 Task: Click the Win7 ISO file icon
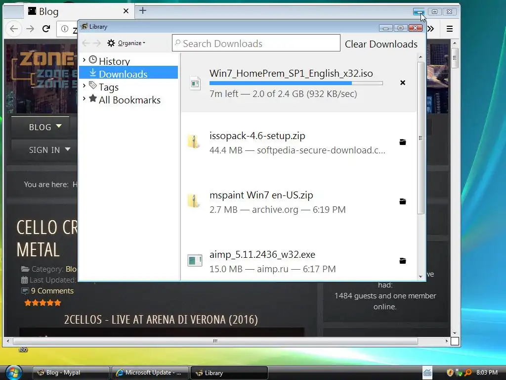tap(195, 83)
